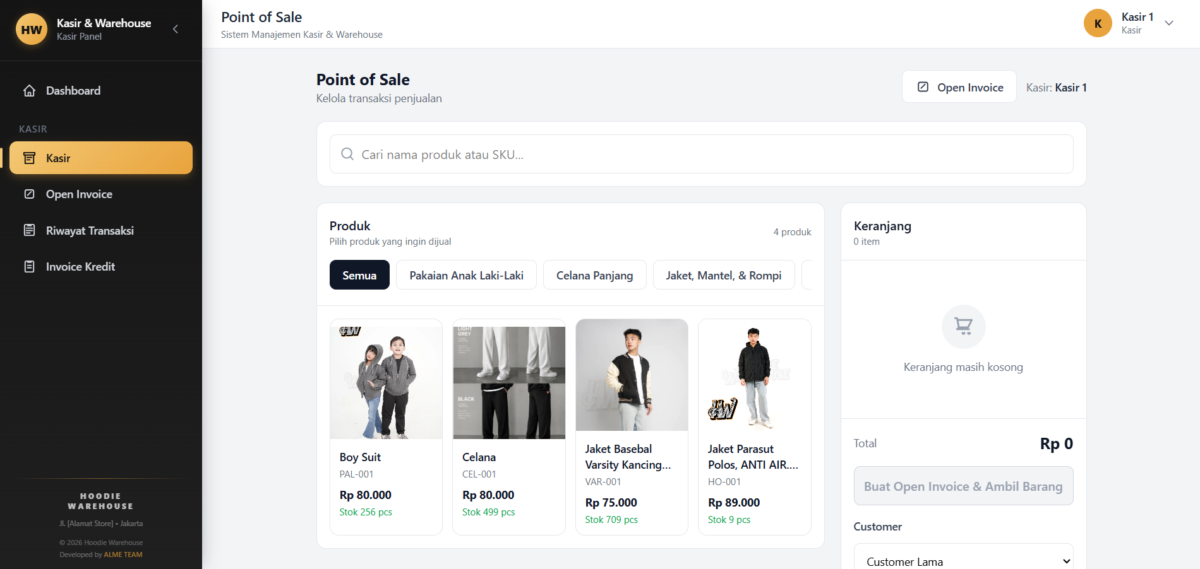Image resolution: width=1200 pixels, height=569 pixels.
Task: Click the 4 produk count label
Action: click(792, 232)
